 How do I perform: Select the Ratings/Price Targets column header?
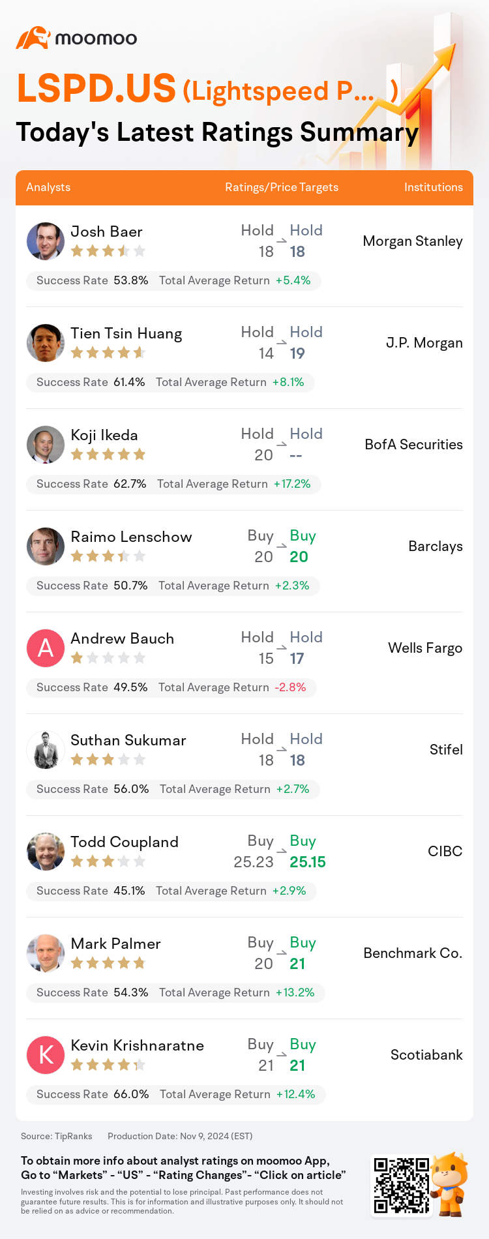pos(282,187)
